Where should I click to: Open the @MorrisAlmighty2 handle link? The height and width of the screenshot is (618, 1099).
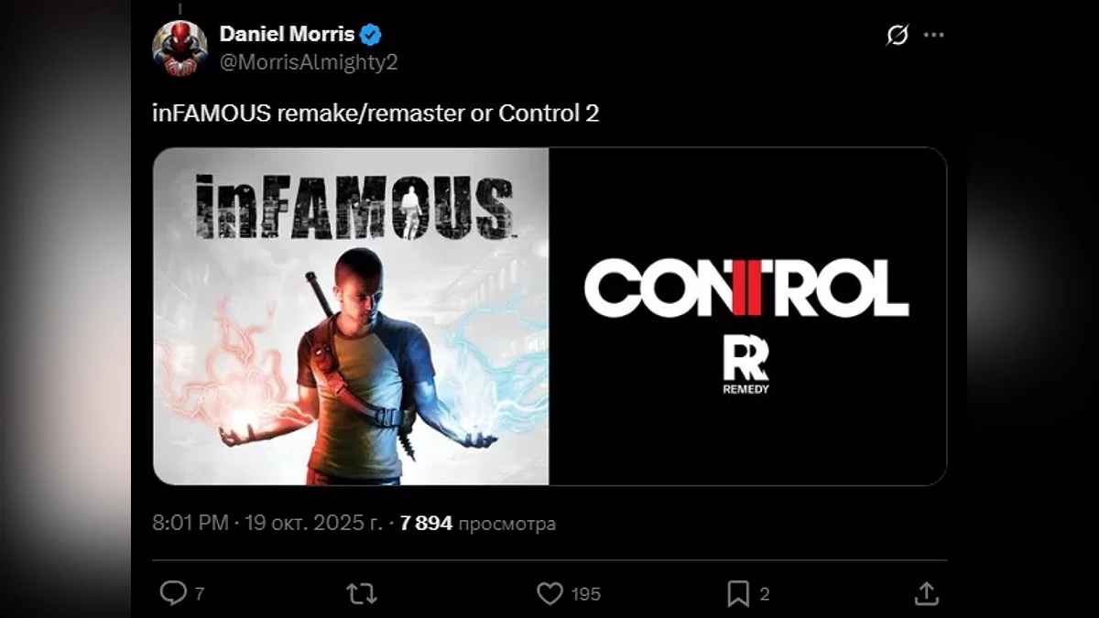pos(309,62)
